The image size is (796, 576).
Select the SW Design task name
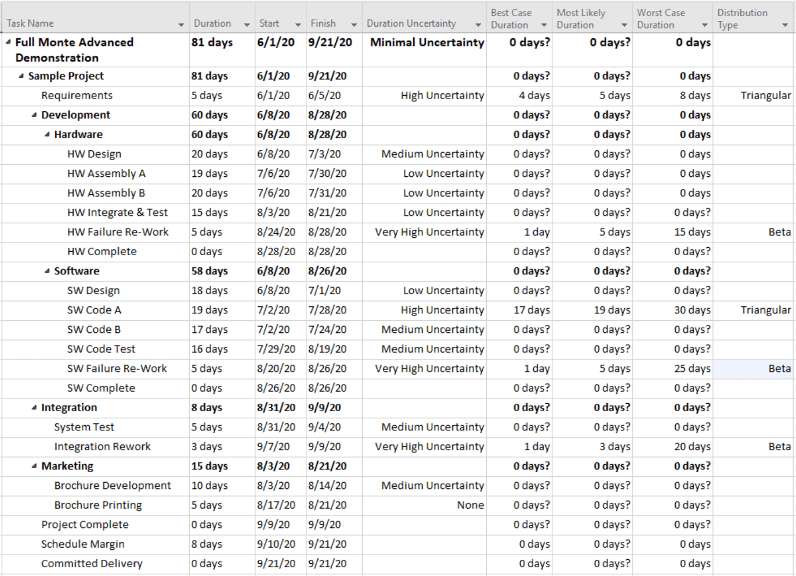[93, 291]
